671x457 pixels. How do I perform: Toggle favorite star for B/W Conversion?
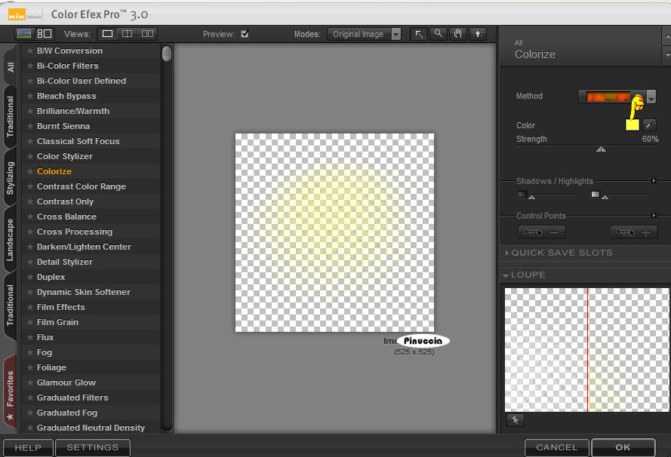click(30, 51)
